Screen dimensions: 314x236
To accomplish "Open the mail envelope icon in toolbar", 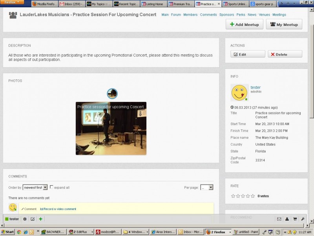I will coord(279,219).
